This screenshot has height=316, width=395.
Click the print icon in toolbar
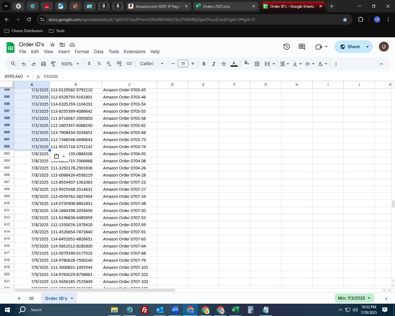tap(43, 64)
